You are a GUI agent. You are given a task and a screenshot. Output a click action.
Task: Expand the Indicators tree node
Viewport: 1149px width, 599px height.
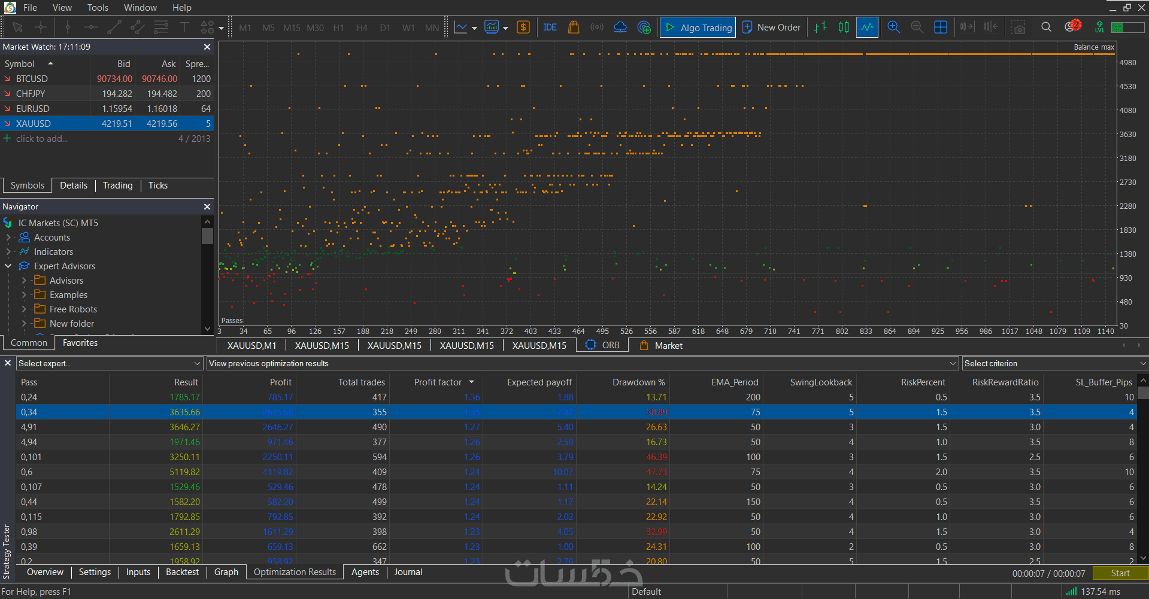(8, 252)
